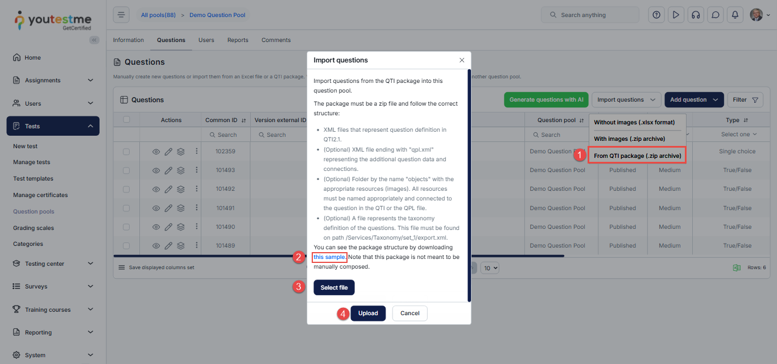777x364 pixels.
Task: Cancel the import dialog
Action: tap(410, 313)
